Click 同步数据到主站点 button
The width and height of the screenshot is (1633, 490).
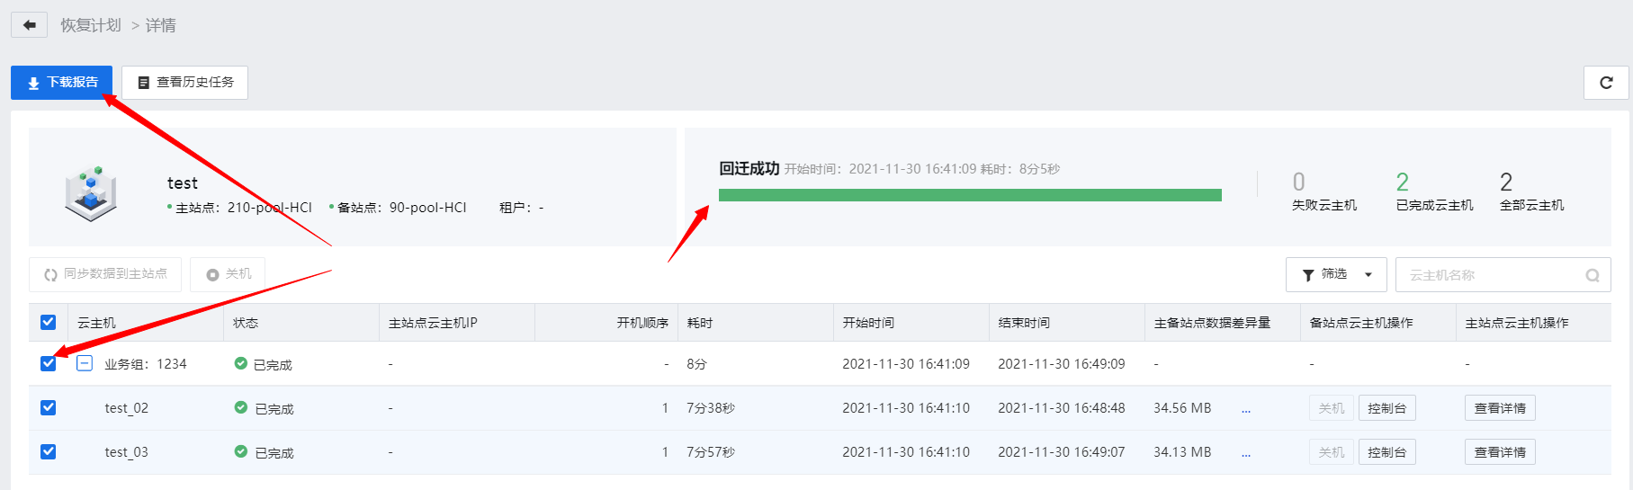point(105,274)
